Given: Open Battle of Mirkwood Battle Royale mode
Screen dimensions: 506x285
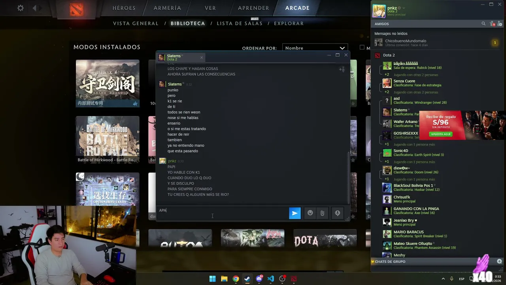Looking at the screenshot, I should coord(108,140).
